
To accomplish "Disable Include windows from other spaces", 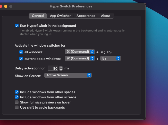I will tap(17, 92).
